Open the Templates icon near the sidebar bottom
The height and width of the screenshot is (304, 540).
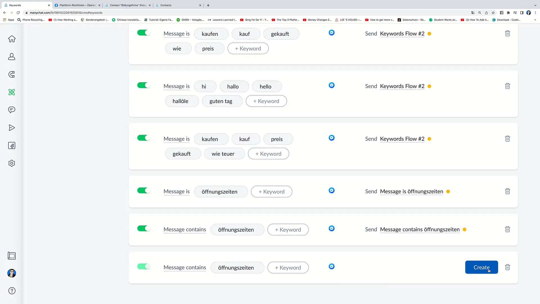coord(12,256)
